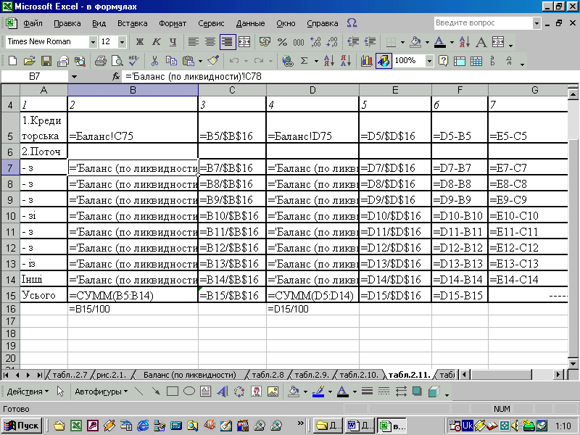Select all cells via corner button

point(10,90)
